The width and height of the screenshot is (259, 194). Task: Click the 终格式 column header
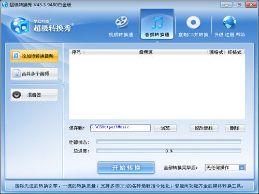(235, 52)
